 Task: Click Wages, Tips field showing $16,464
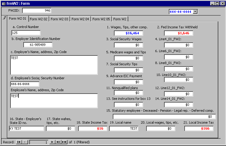[x=129, y=33]
